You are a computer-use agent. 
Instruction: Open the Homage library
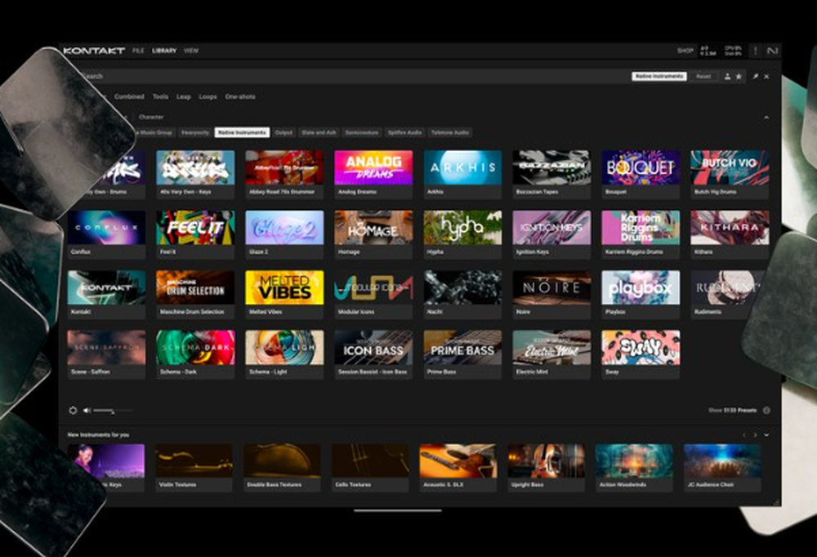(373, 234)
